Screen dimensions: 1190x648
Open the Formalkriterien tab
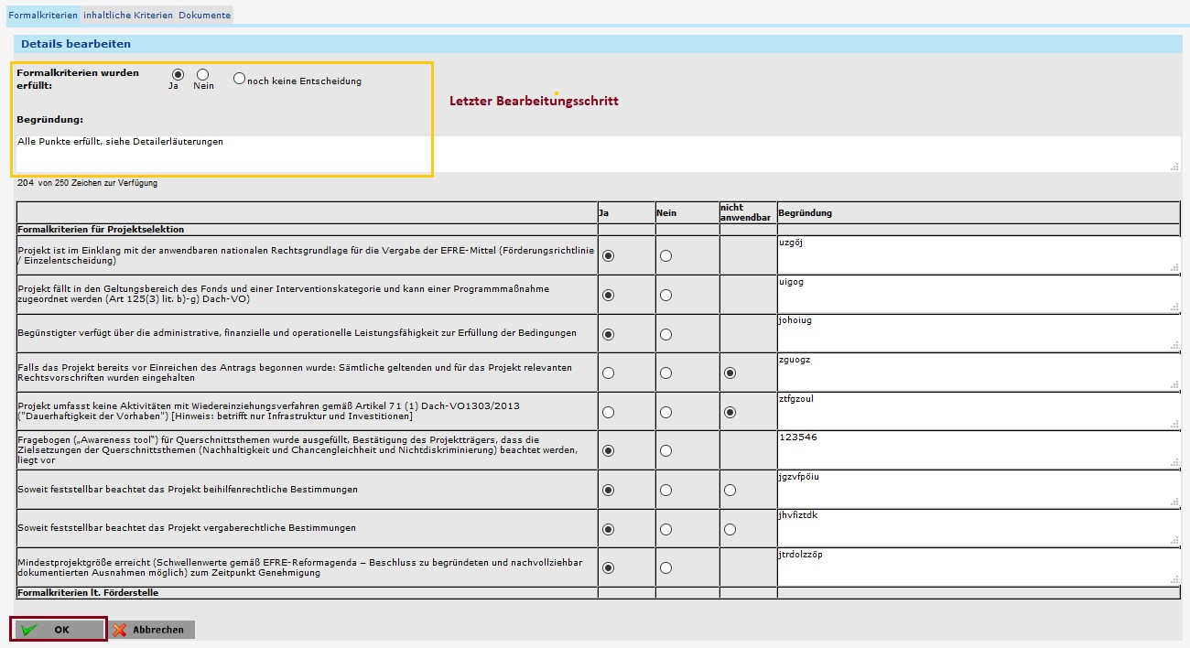[x=43, y=15]
